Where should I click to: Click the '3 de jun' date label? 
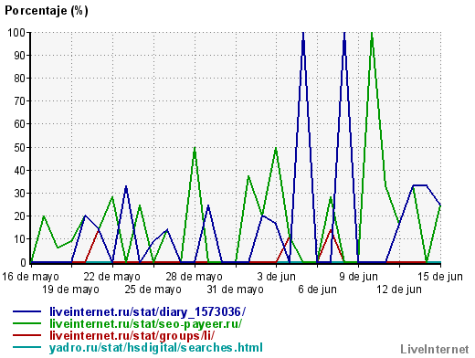pos(277,277)
